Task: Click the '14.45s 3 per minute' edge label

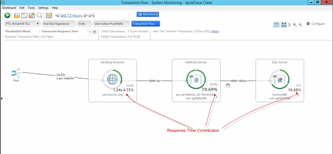Action: [65, 76]
